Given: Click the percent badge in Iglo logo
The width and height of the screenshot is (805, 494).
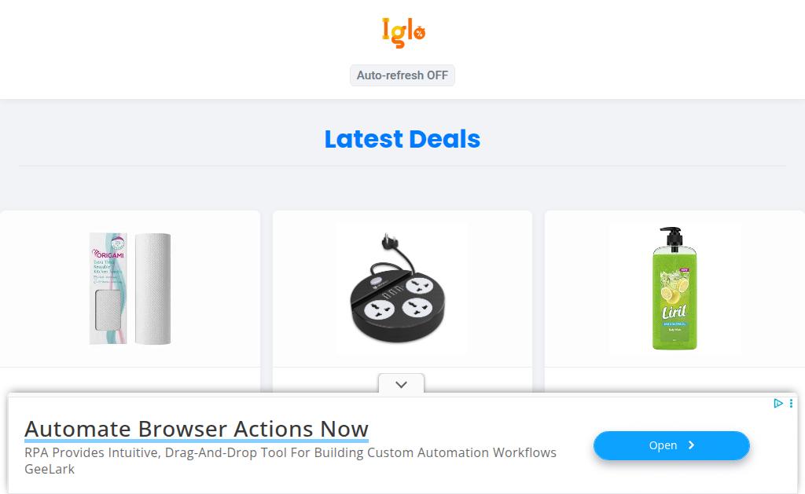Looking at the screenshot, I should 420,33.
